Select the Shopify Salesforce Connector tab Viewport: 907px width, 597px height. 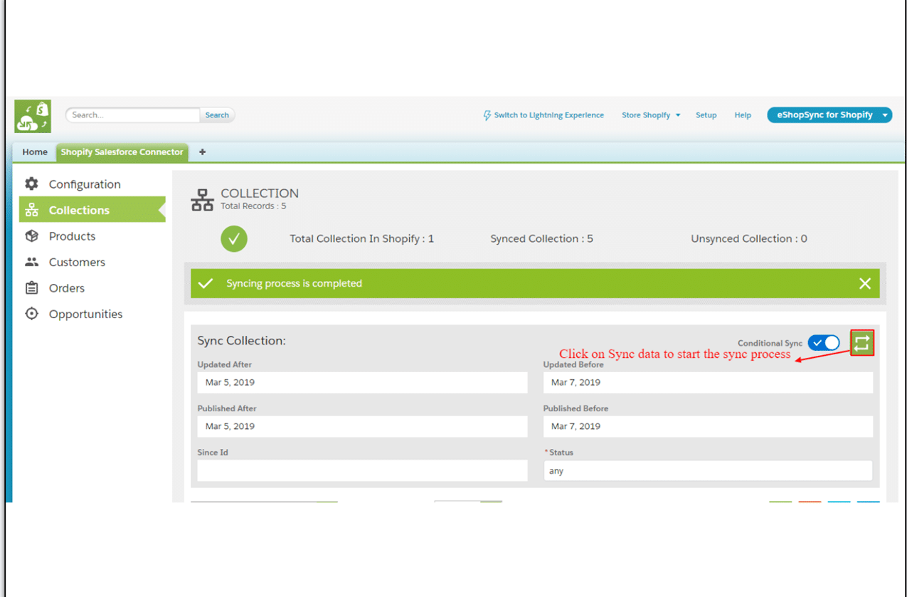pyautogui.click(x=122, y=152)
